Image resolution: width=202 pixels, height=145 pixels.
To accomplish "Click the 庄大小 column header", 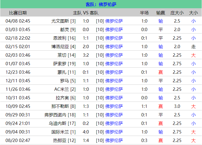I will coord(177,13).
